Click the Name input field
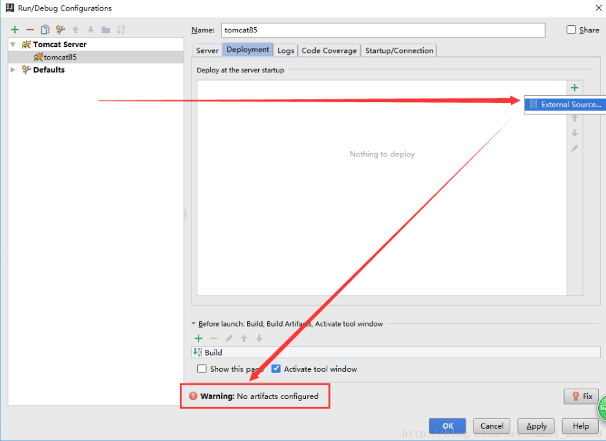The height and width of the screenshot is (441, 606). (x=383, y=30)
